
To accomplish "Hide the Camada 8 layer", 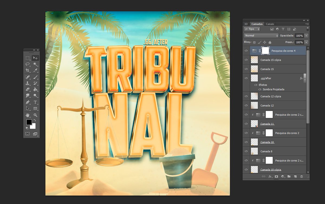I will (246, 151).
